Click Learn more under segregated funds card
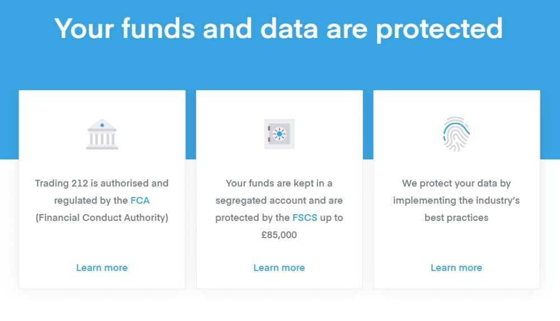Screen dimensions: 560x321 (x=279, y=268)
